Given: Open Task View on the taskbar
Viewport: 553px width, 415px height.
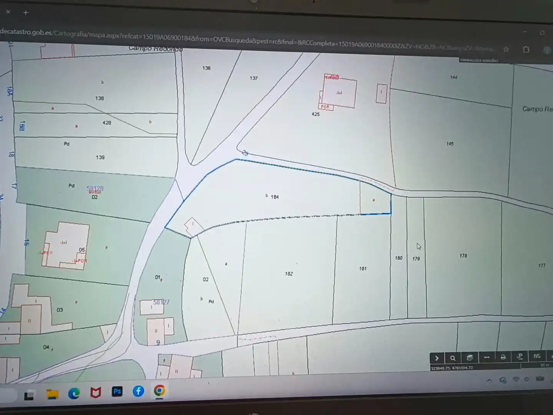Looking at the screenshot, I should 29,395.
